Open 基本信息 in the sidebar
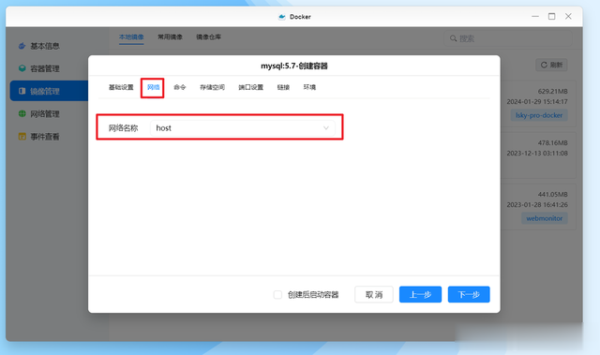This screenshot has height=355, width=600. 39,46
